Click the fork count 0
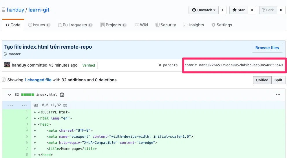 coord(281,10)
